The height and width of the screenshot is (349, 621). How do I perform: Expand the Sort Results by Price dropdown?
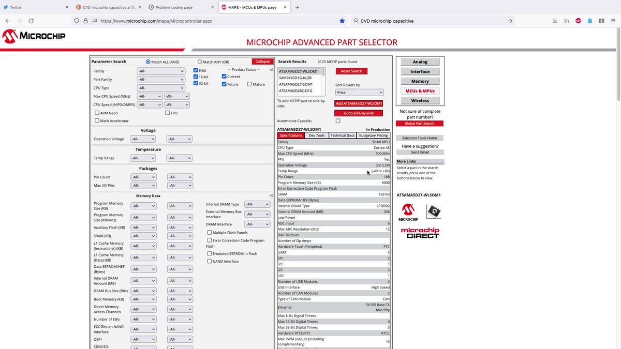(359, 93)
